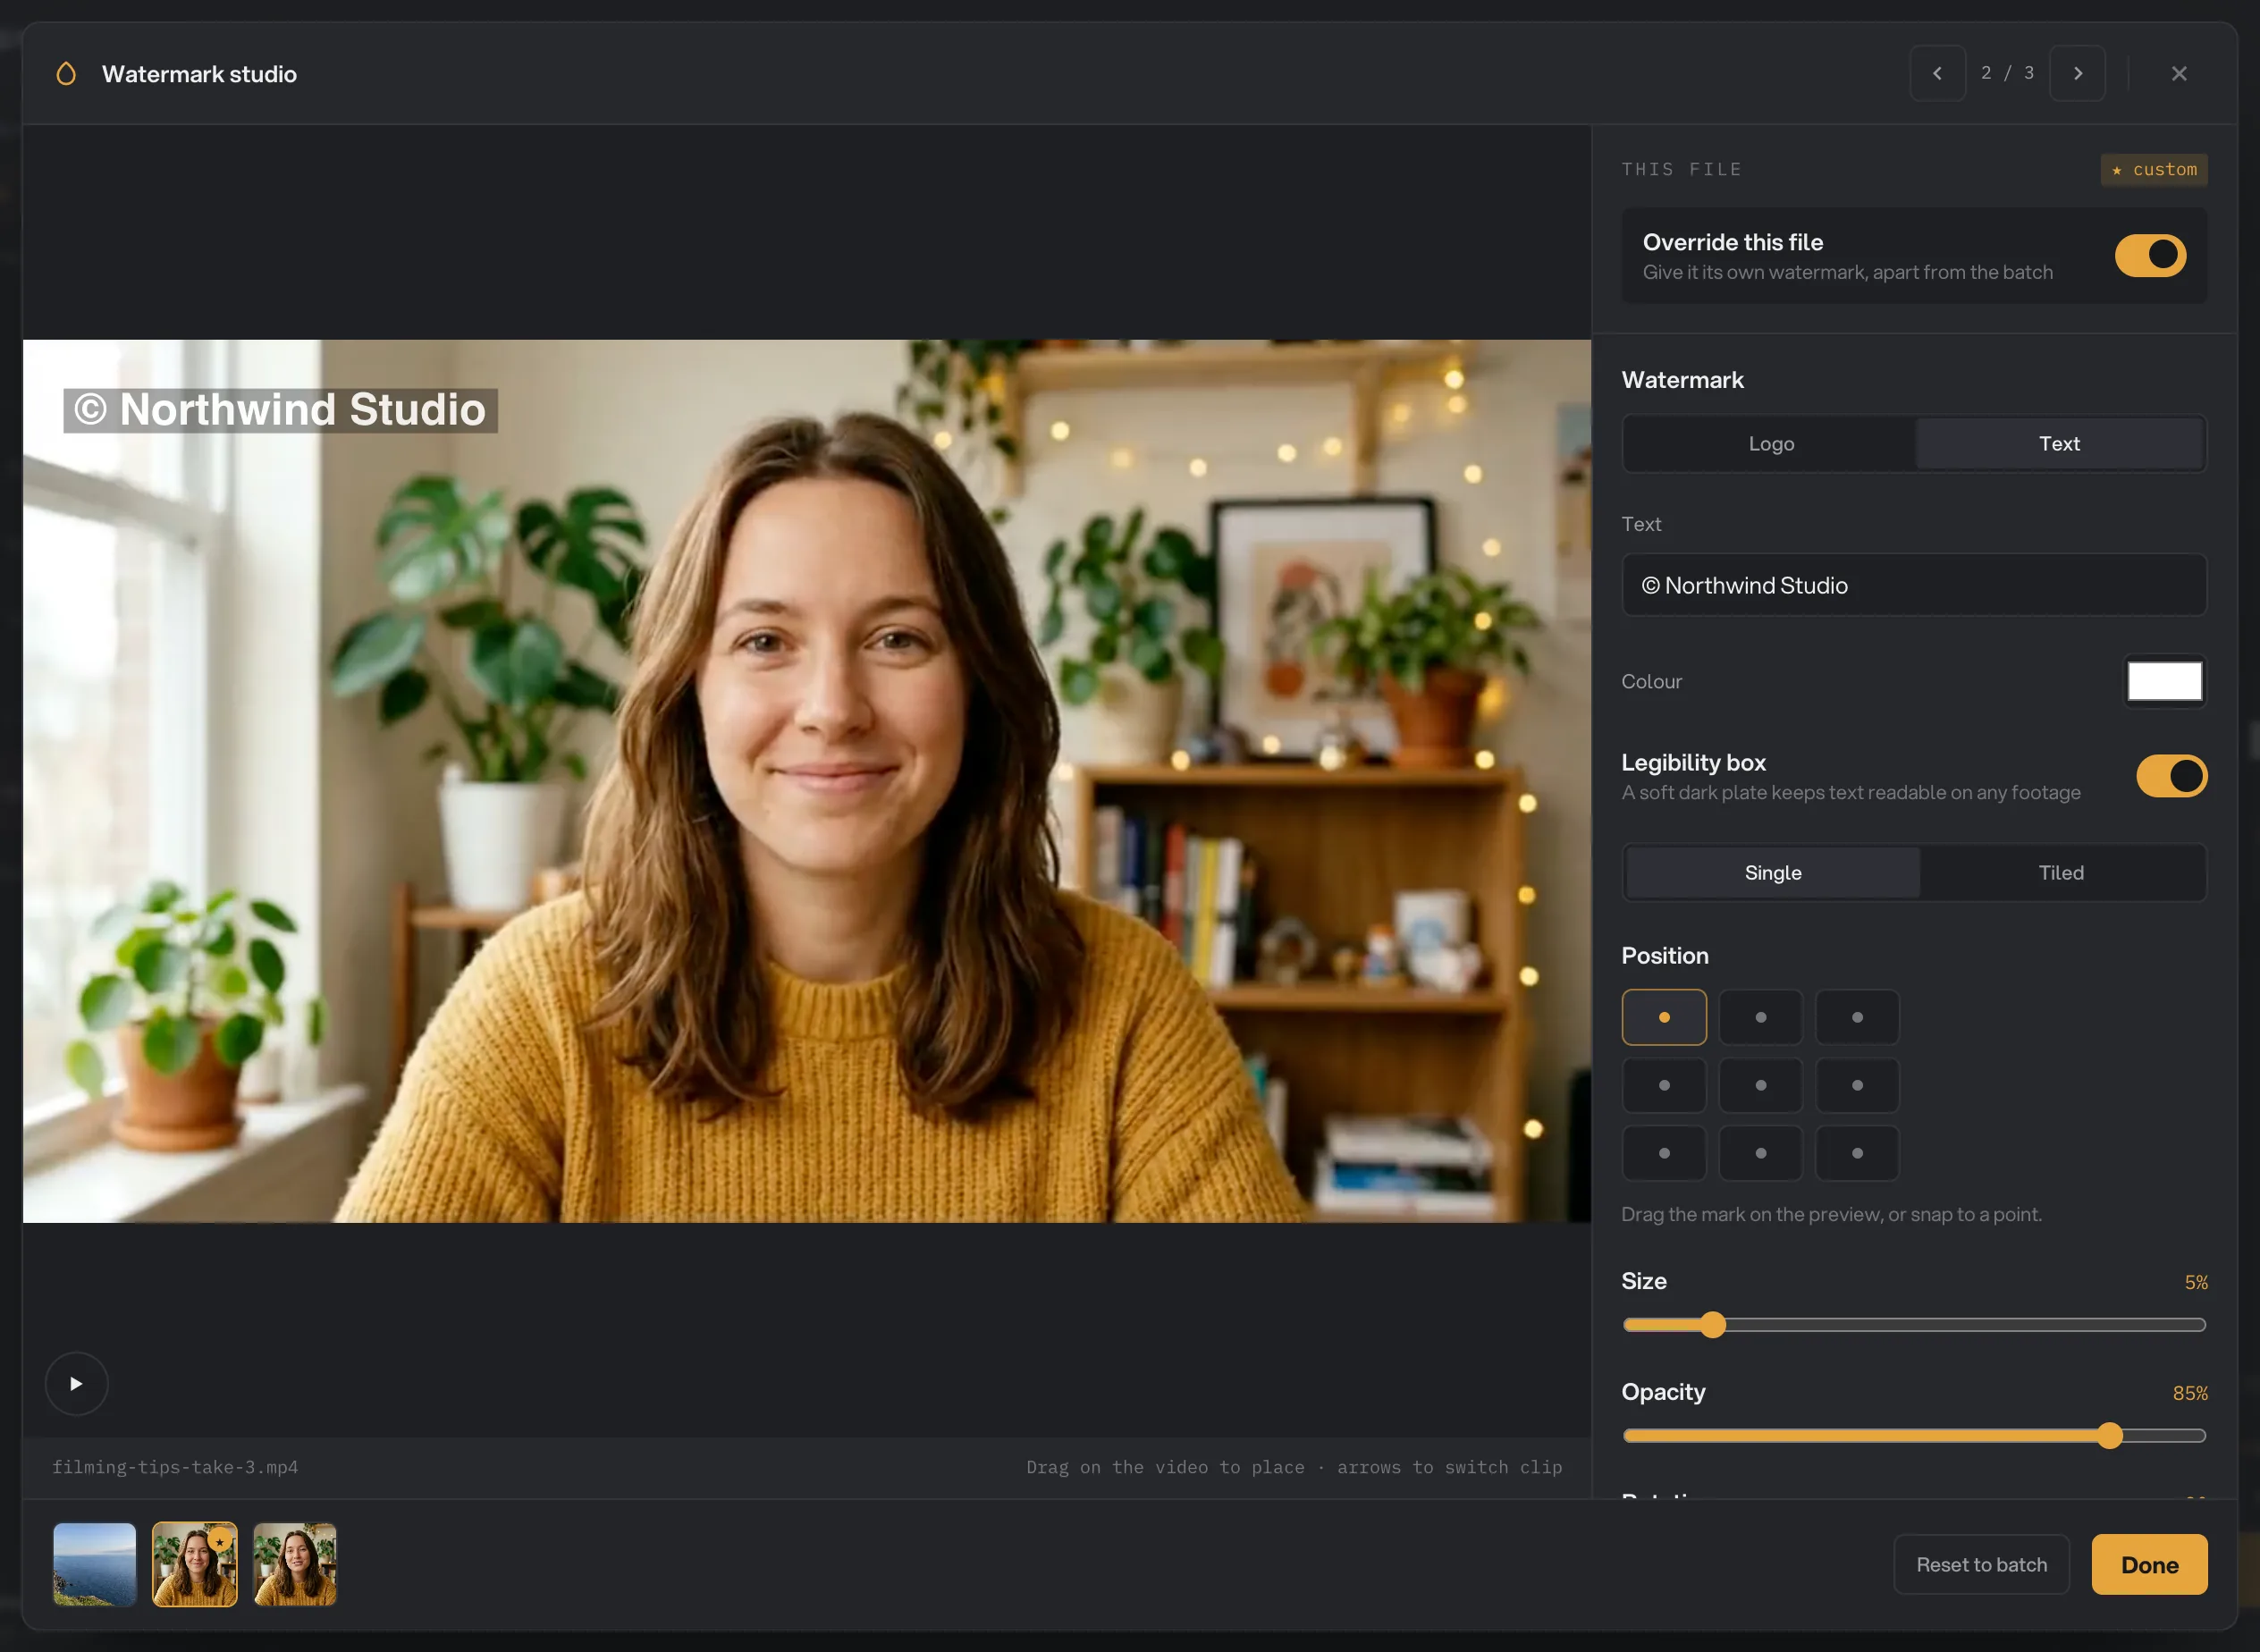This screenshot has height=1652, width=2260.
Task: Choose Single watermark layout
Action: (1772, 872)
